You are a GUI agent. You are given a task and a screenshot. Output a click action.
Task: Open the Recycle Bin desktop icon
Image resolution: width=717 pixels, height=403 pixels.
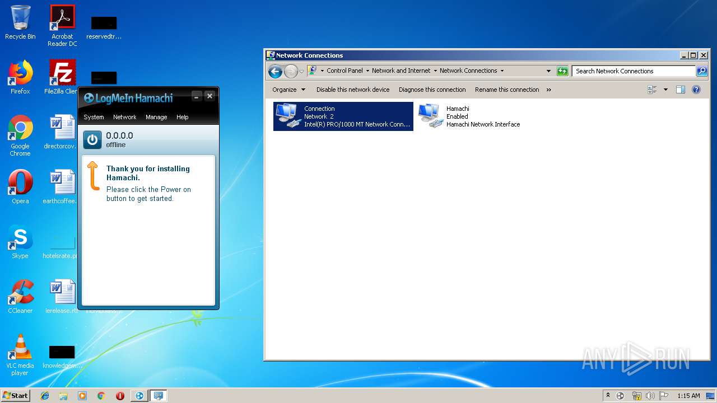(x=20, y=22)
